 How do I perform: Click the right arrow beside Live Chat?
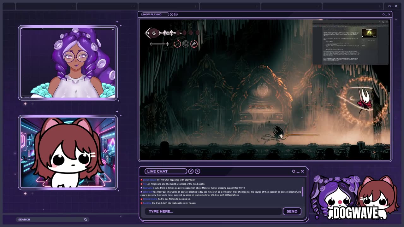(197, 171)
